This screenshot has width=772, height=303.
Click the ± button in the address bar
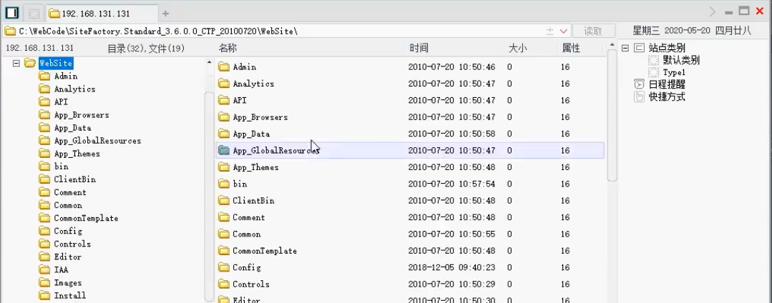[x=549, y=31]
